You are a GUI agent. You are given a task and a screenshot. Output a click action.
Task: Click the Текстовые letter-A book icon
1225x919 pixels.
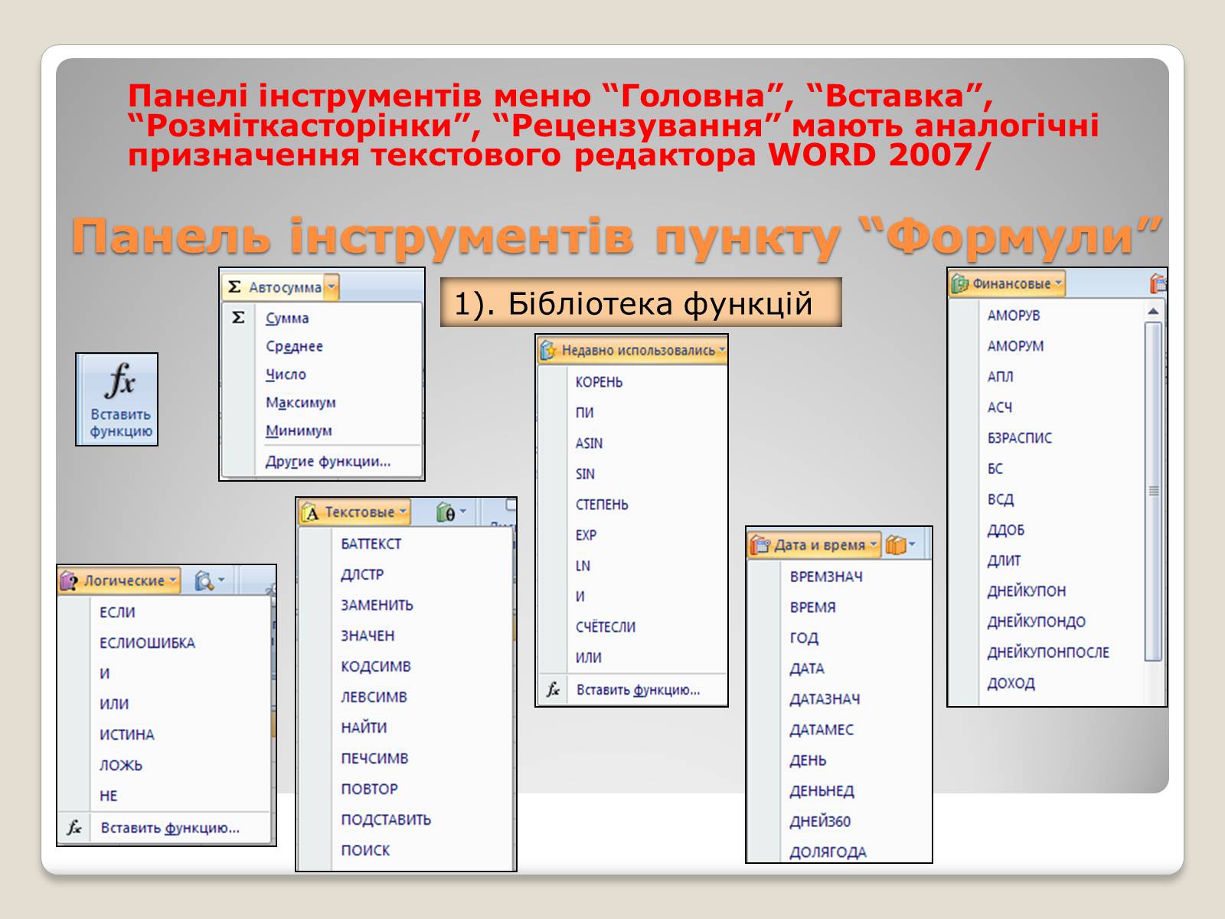310,512
